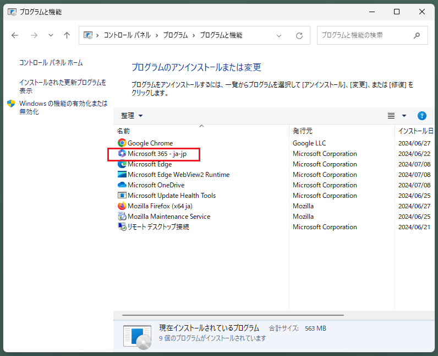Click the Microsoft Update Health Tools icon
438x356 pixels.
pos(122,196)
